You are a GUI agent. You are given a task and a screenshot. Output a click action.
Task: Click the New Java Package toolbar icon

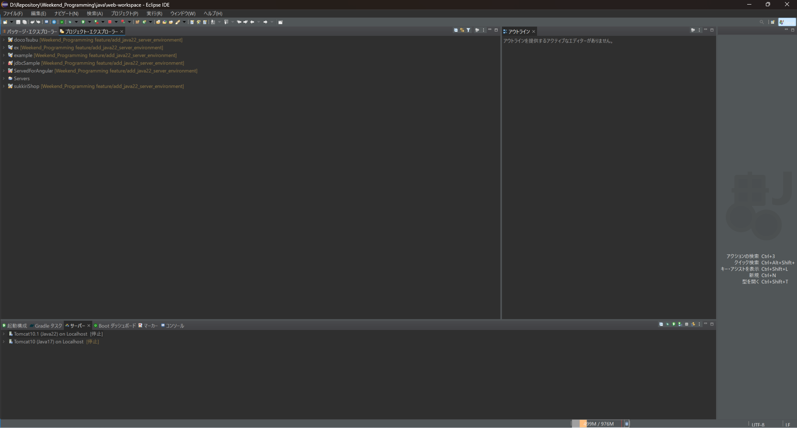point(137,22)
